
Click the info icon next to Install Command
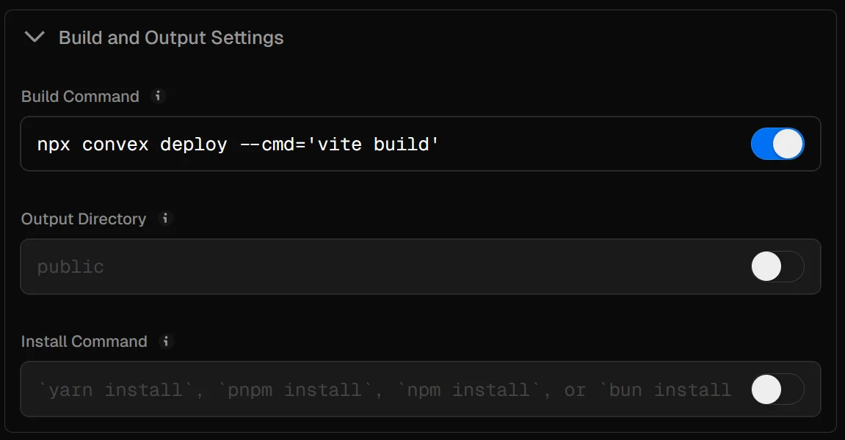click(165, 341)
